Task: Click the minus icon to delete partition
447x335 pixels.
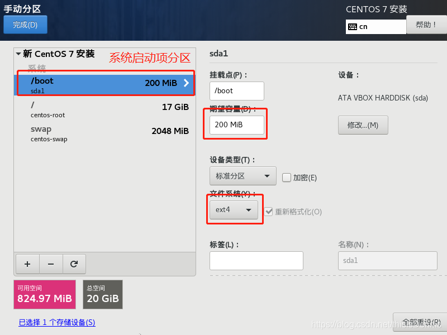Action: [51, 264]
